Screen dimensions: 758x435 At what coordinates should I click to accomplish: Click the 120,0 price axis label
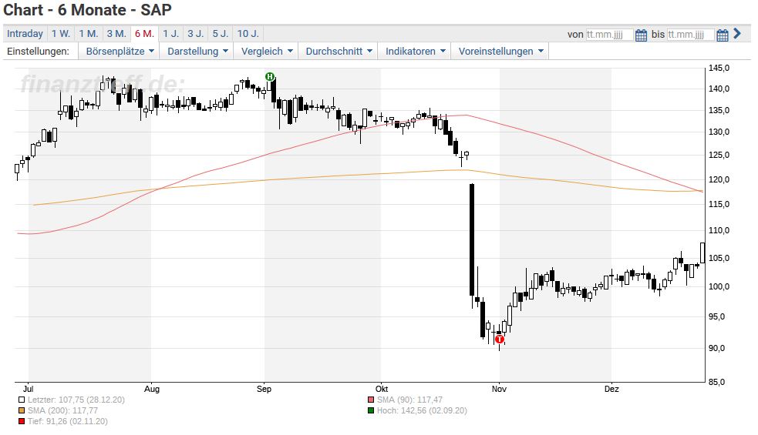point(719,179)
